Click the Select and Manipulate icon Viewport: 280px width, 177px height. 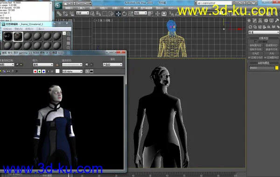158,14
